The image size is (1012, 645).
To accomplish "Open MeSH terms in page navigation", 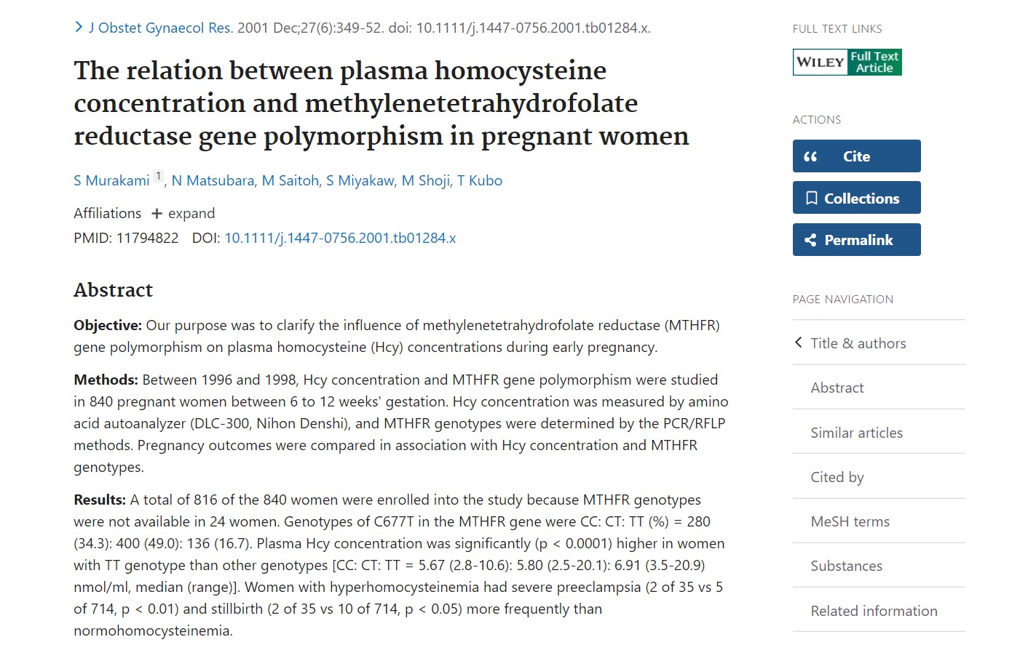I will [x=850, y=521].
